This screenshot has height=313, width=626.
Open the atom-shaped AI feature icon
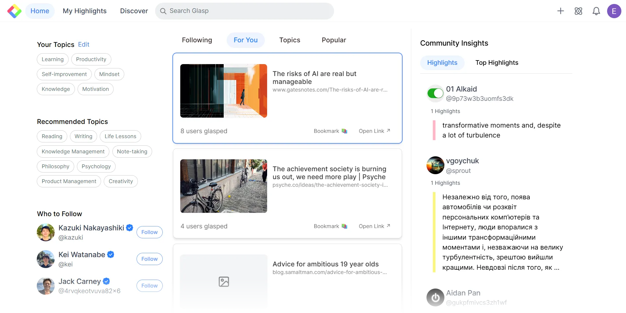point(578,11)
